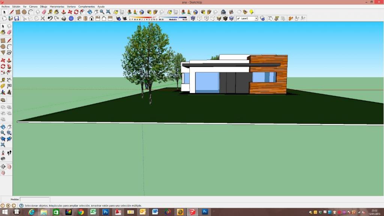The height and width of the screenshot is (216, 384).
Task: Toggle shaded with textures face style
Action: coord(225,18)
